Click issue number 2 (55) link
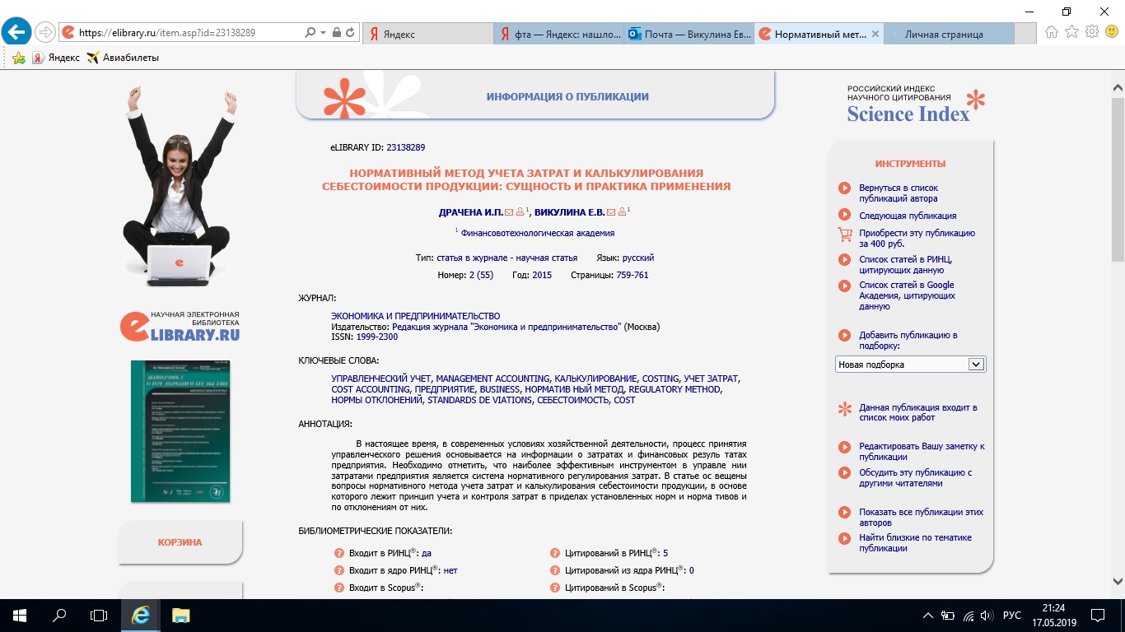This screenshot has height=632, width=1125. (481, 275)
